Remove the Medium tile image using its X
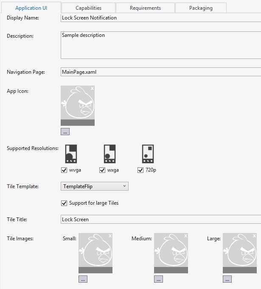Screen dimensions: 261x289 [x=185, y=236]
